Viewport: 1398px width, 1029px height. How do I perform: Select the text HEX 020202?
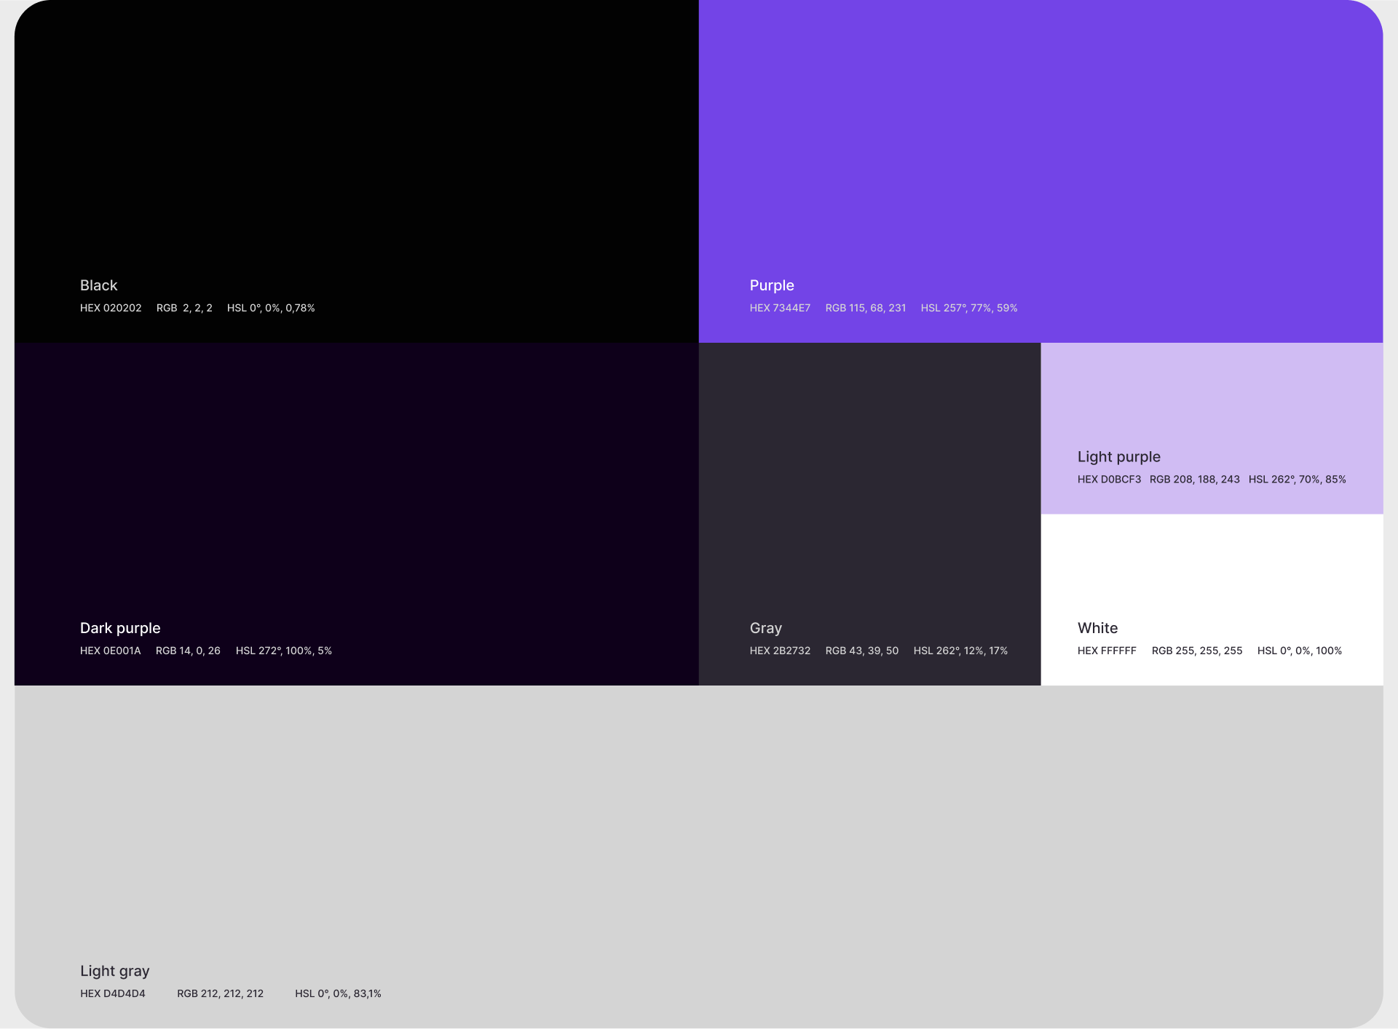111,308
